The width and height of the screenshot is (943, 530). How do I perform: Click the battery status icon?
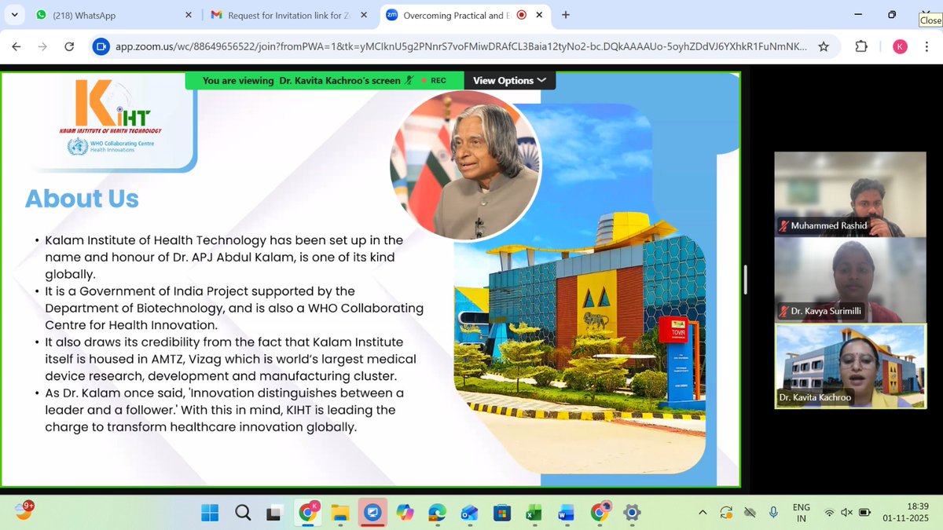[864, 513]
